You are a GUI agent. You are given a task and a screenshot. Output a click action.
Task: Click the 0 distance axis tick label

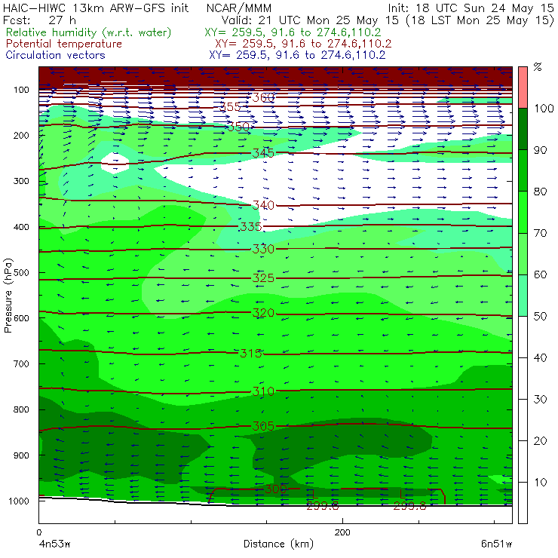38,532
